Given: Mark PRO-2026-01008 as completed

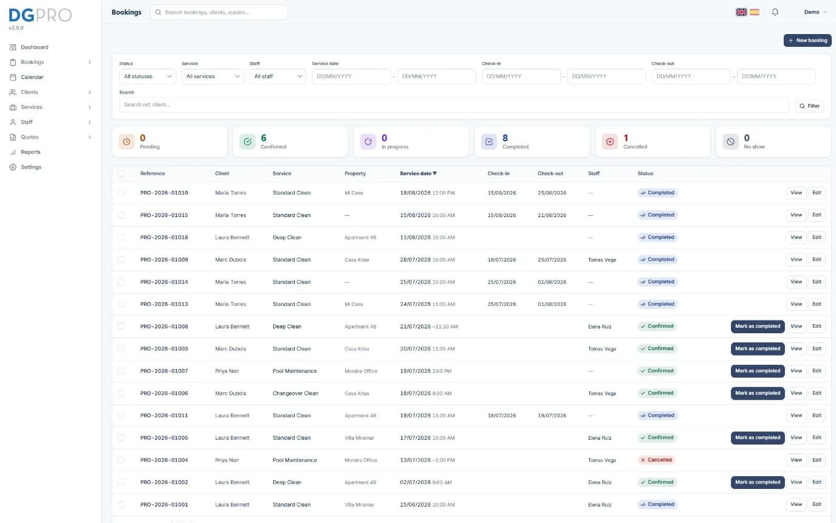Looking at the screenshot, I should (758, 327).
